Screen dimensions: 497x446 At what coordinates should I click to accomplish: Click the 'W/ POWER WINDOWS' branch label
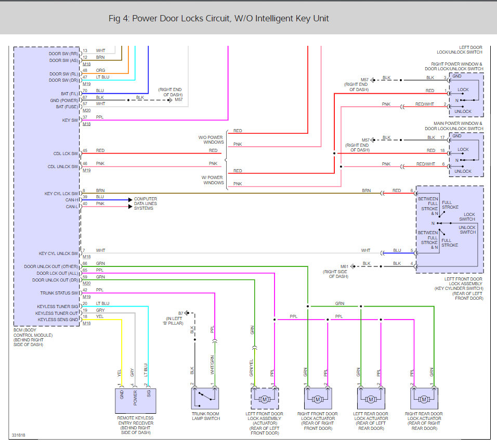pos(212,180)
